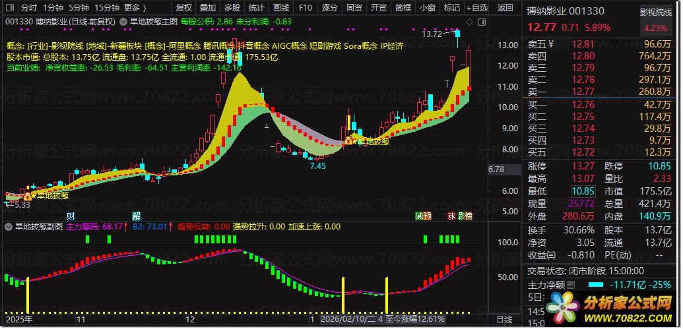This screenshot has width=683, height=329.
Task: Toggle the 小窗 small window mode
Action: [x=428, y=7]
